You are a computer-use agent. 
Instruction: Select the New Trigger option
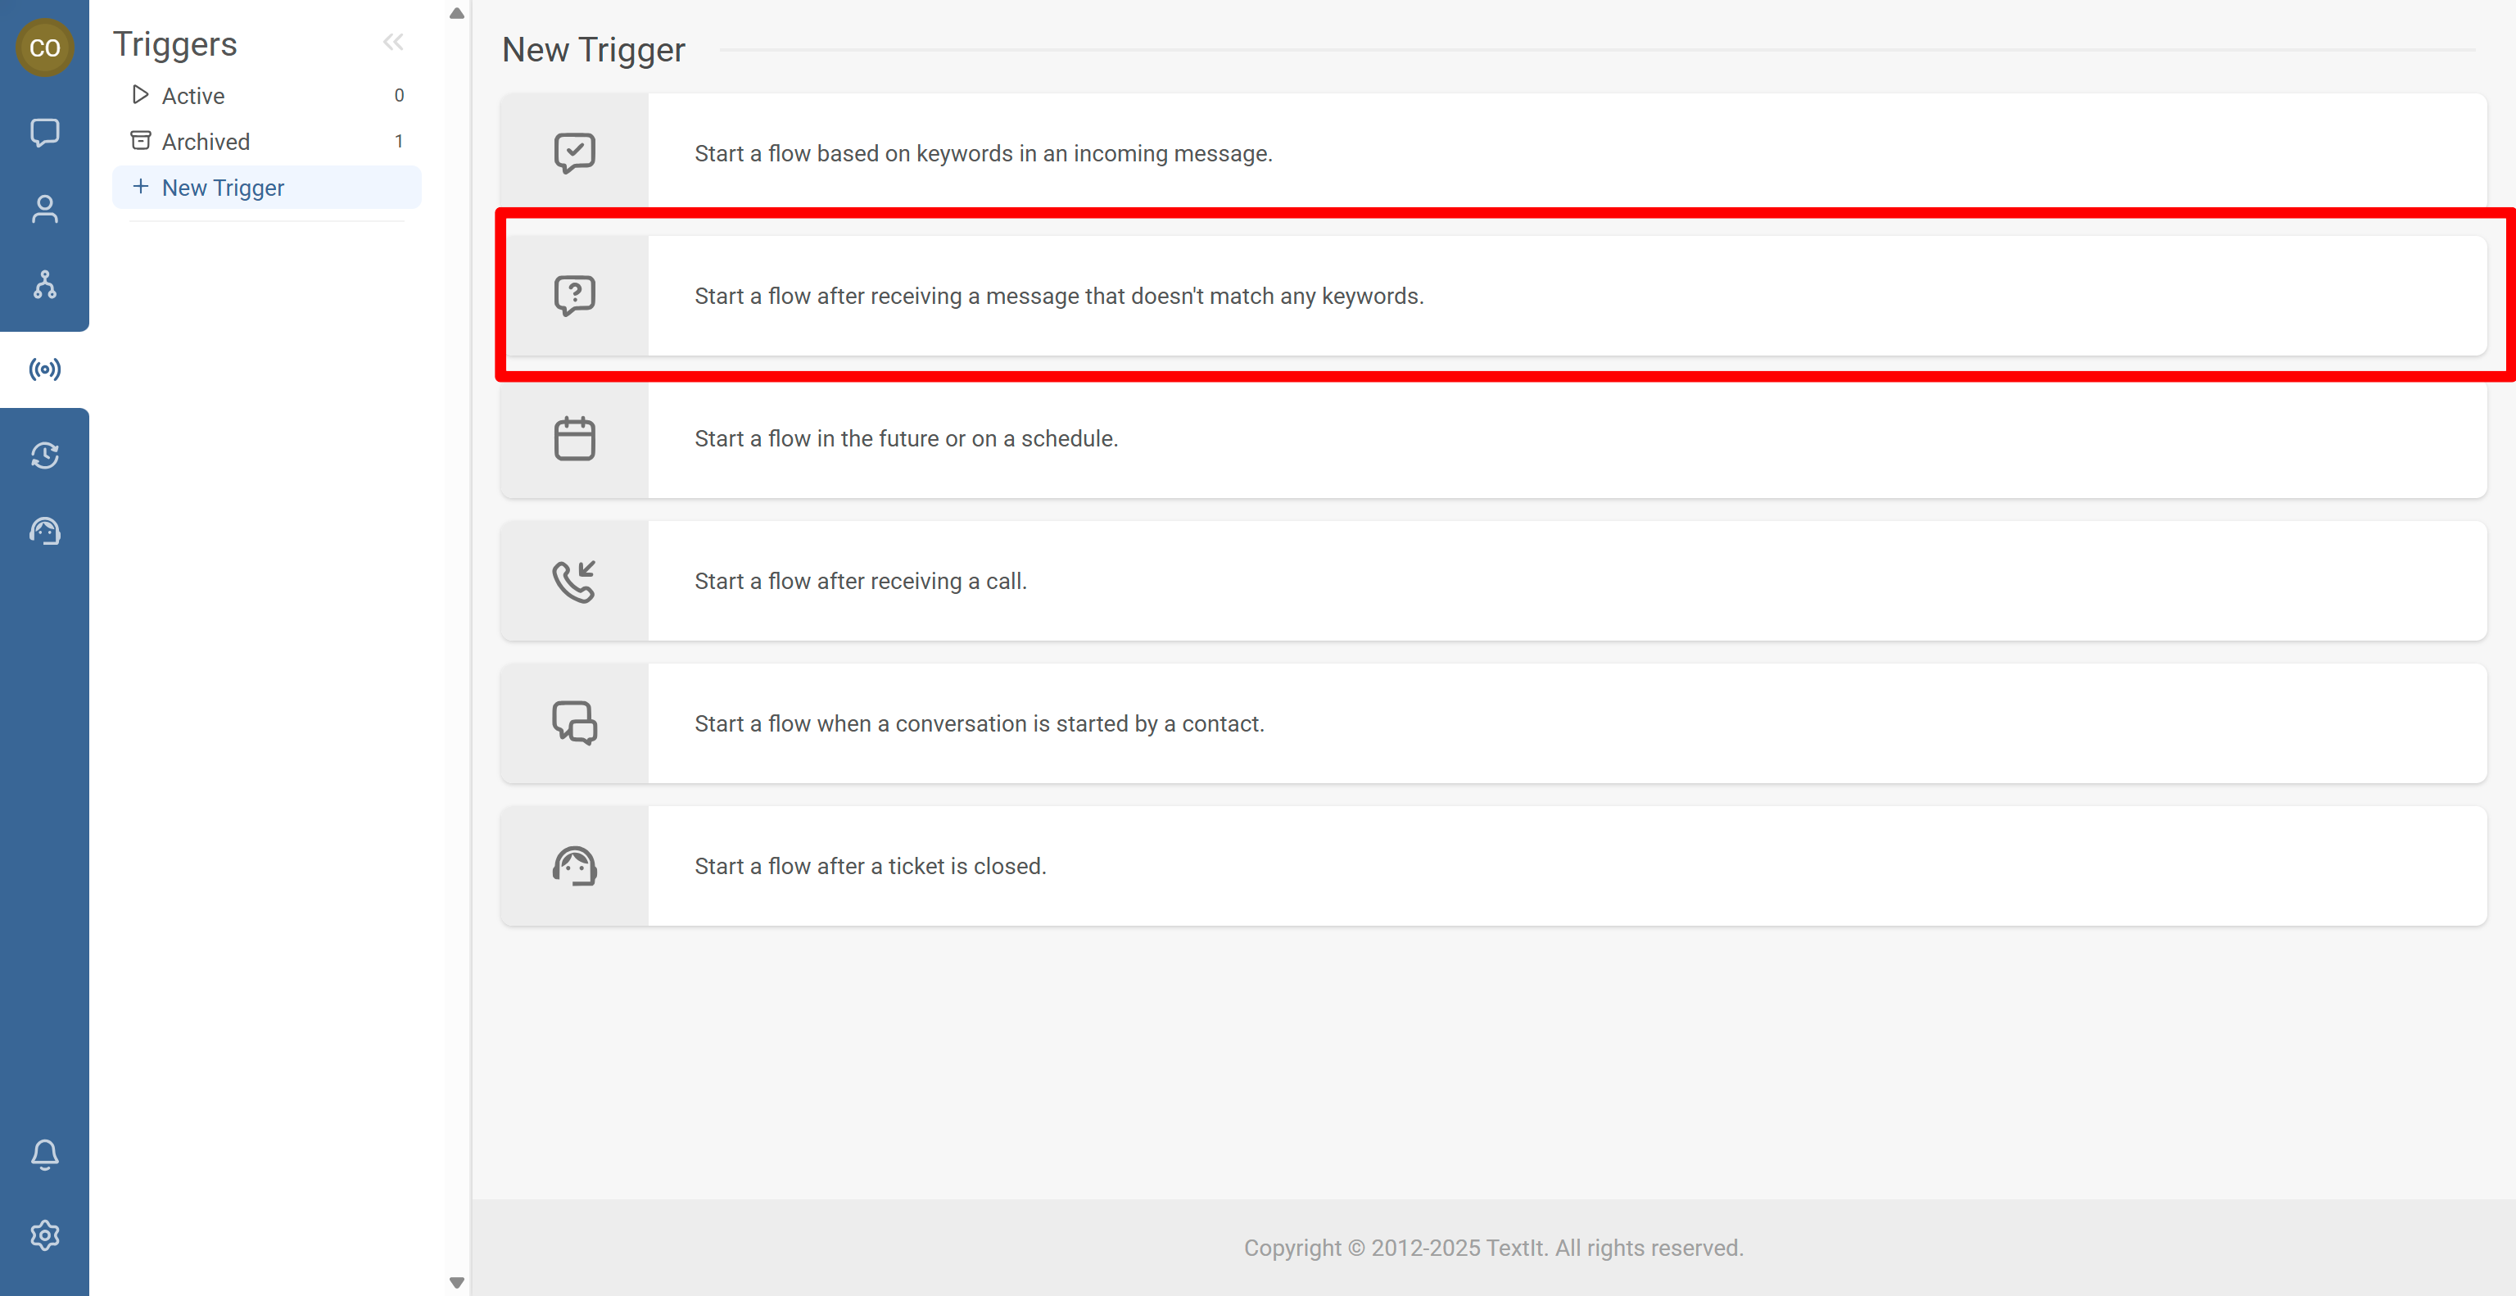pyautogui.click(x=223, y=187)
